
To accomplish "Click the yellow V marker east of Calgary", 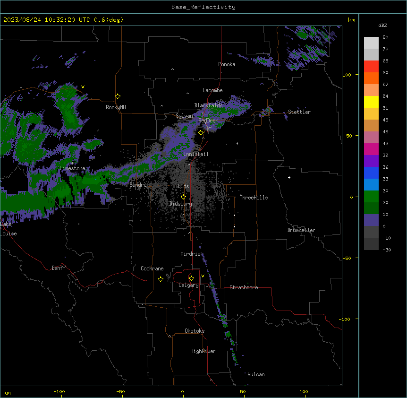I will click(203, 276).
